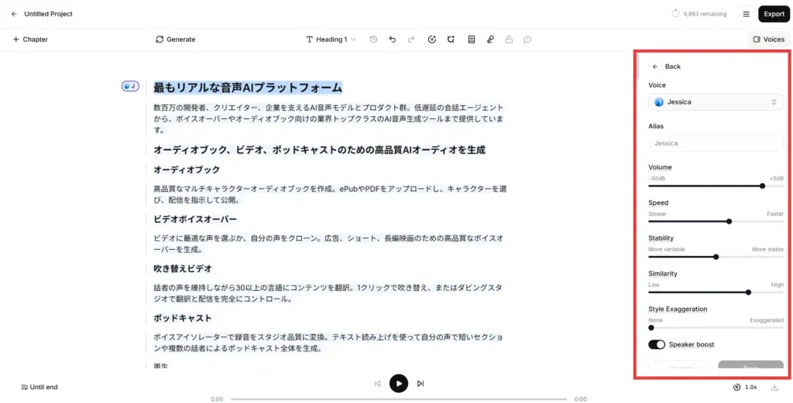
Task: Adjust the Volume slider
Action: tap(716, 186)
